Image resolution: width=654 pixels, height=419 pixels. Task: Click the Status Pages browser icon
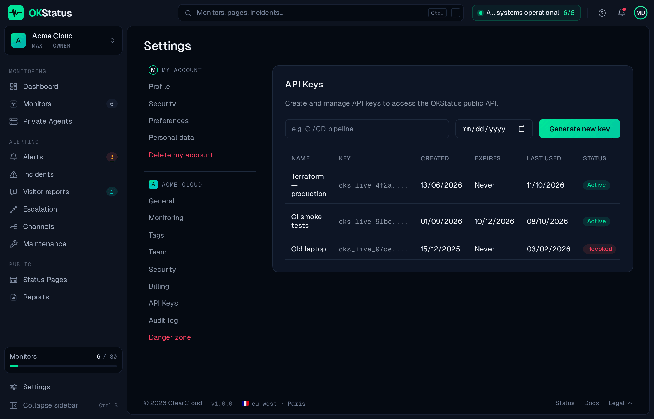point(13,280)
